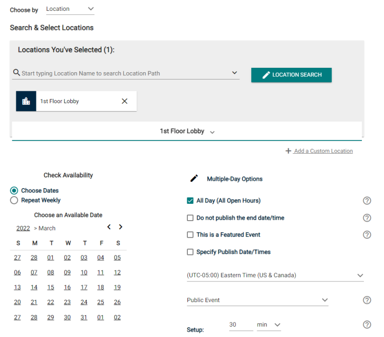The image size is (384, 337).
Task: Click Add a Custom Location link
Action: (323, 151)
